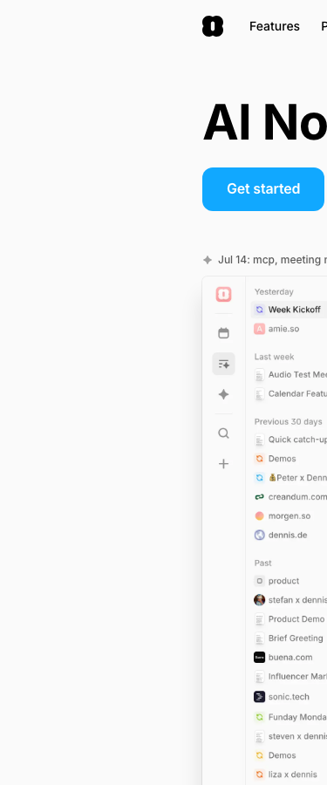The image size is (327, 785).
Task: Open the sonic.tech entry
Action: (289, 696)
